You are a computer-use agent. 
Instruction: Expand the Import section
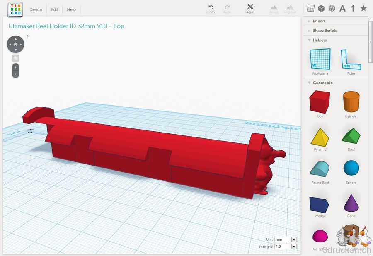point(318,21)
